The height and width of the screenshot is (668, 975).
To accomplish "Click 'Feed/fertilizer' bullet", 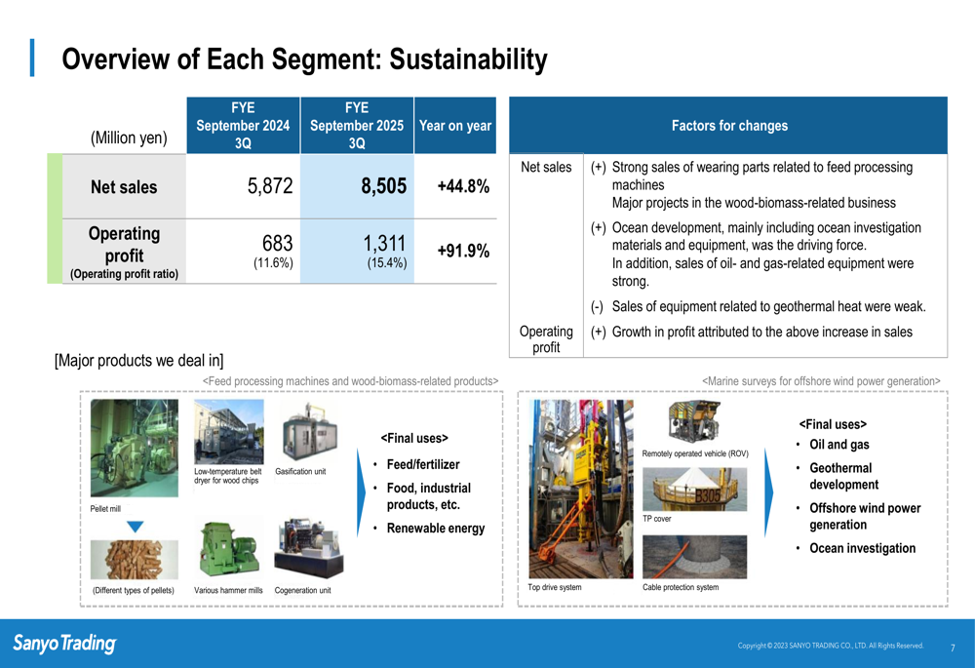I will pyautogui.click(x=423, y=464).
